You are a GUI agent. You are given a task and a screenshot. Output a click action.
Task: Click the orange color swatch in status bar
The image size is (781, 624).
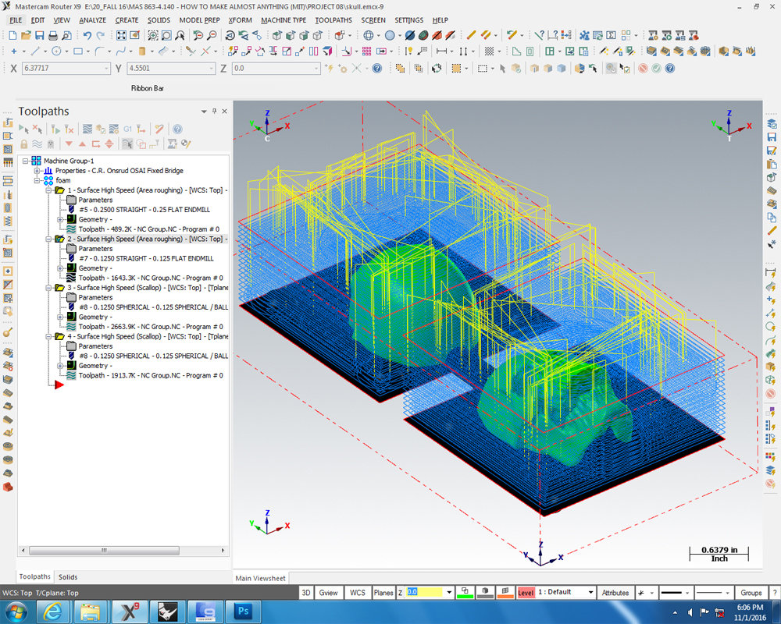pyautogui.click(x=505, y=593)
